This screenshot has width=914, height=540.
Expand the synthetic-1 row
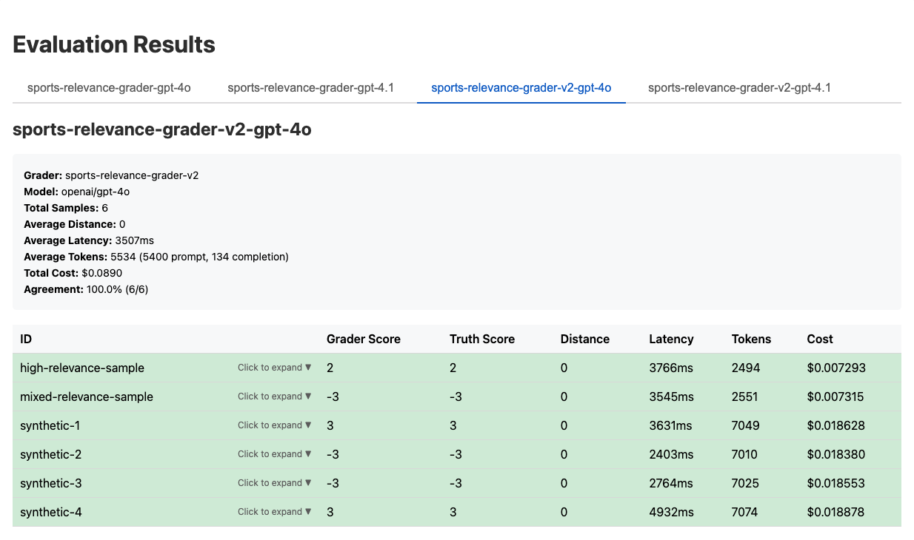[x=274, y=425]
